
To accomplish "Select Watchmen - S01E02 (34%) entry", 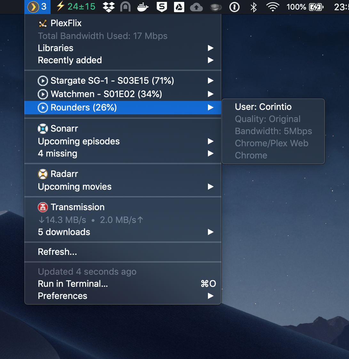I will pos(123,94).
